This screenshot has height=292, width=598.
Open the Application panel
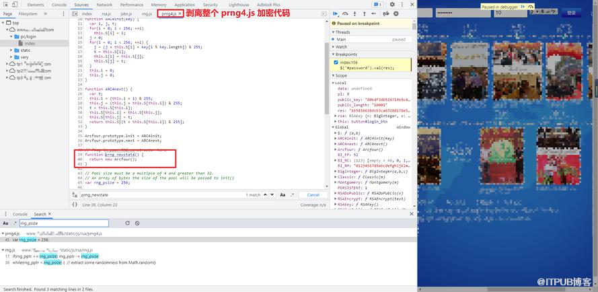tap(184, 5)
